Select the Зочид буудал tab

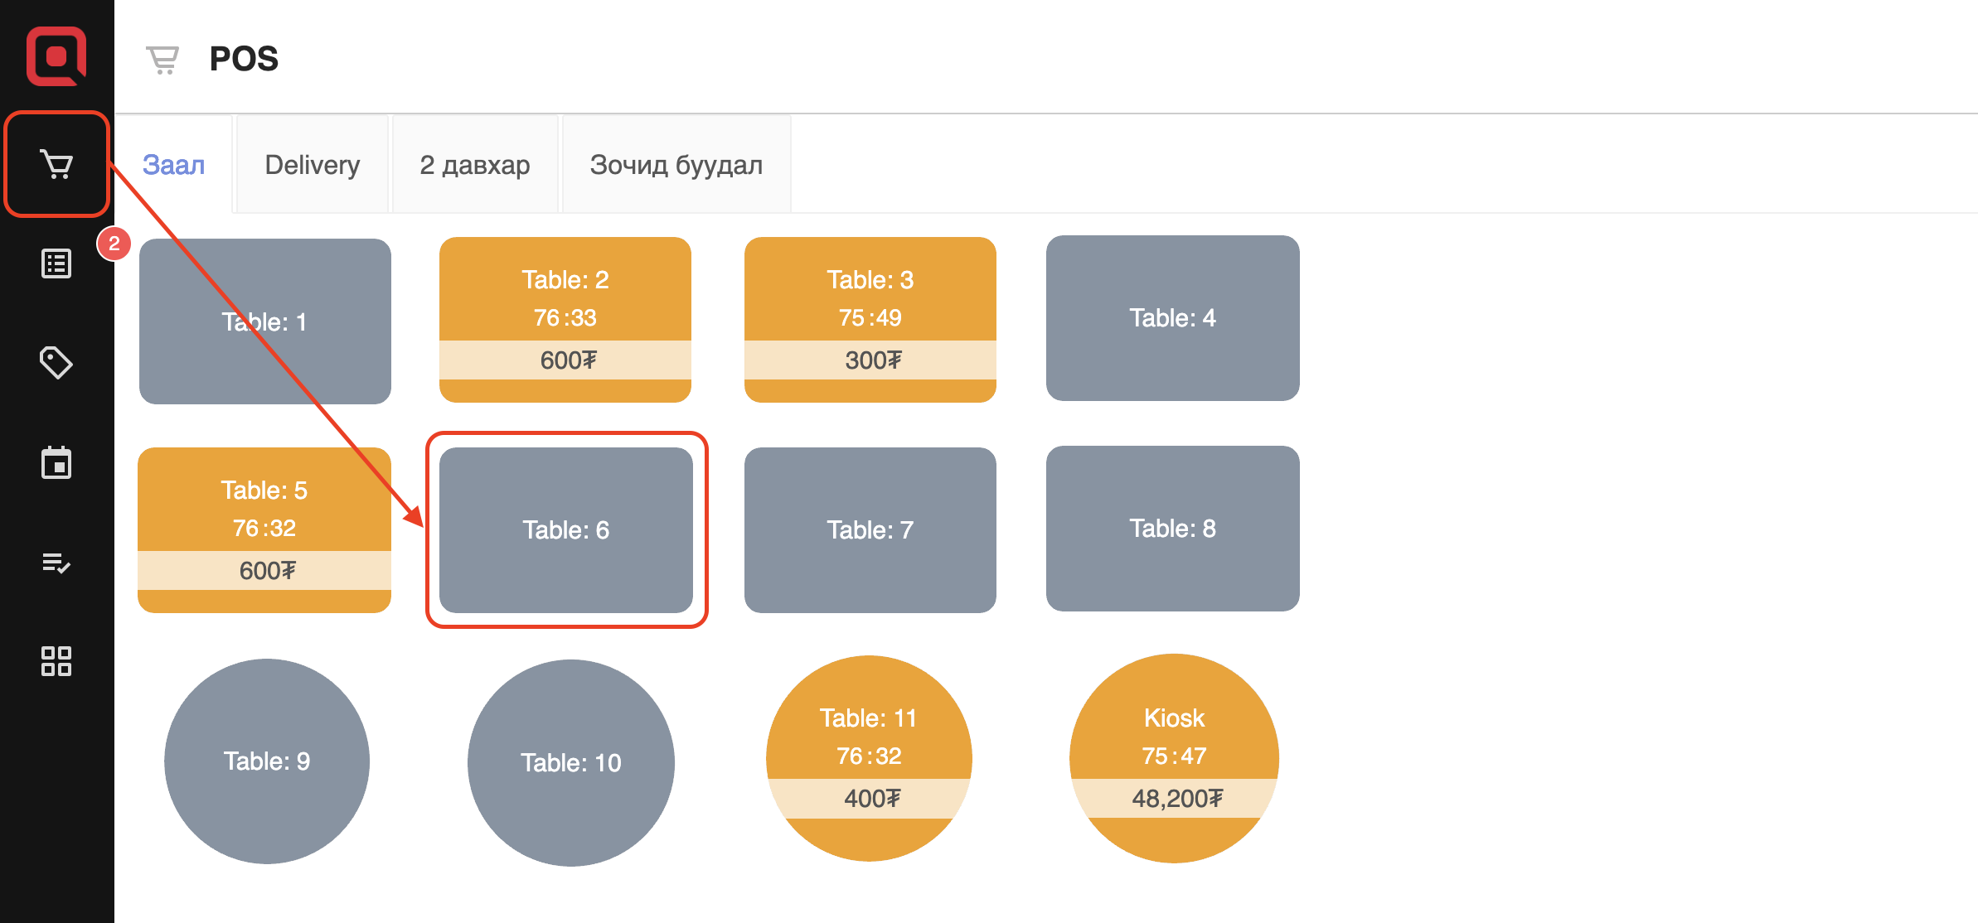(676, 165)
